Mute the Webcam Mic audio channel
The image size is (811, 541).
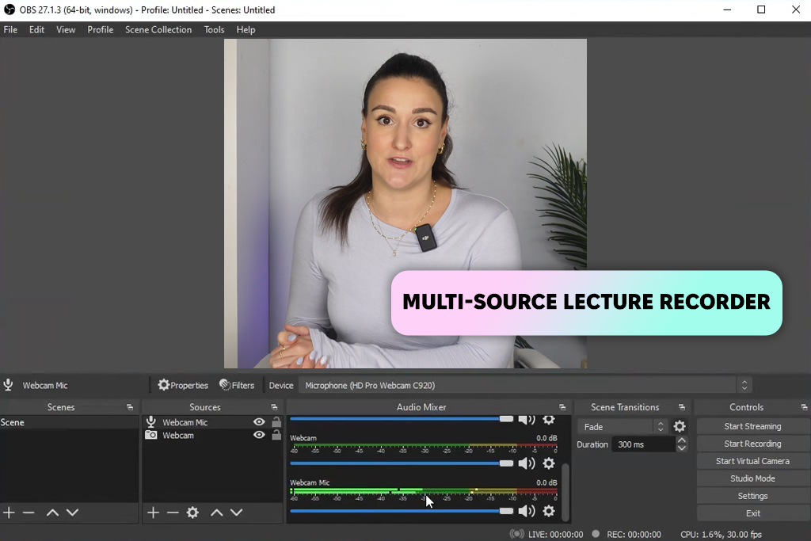point(527,511)
